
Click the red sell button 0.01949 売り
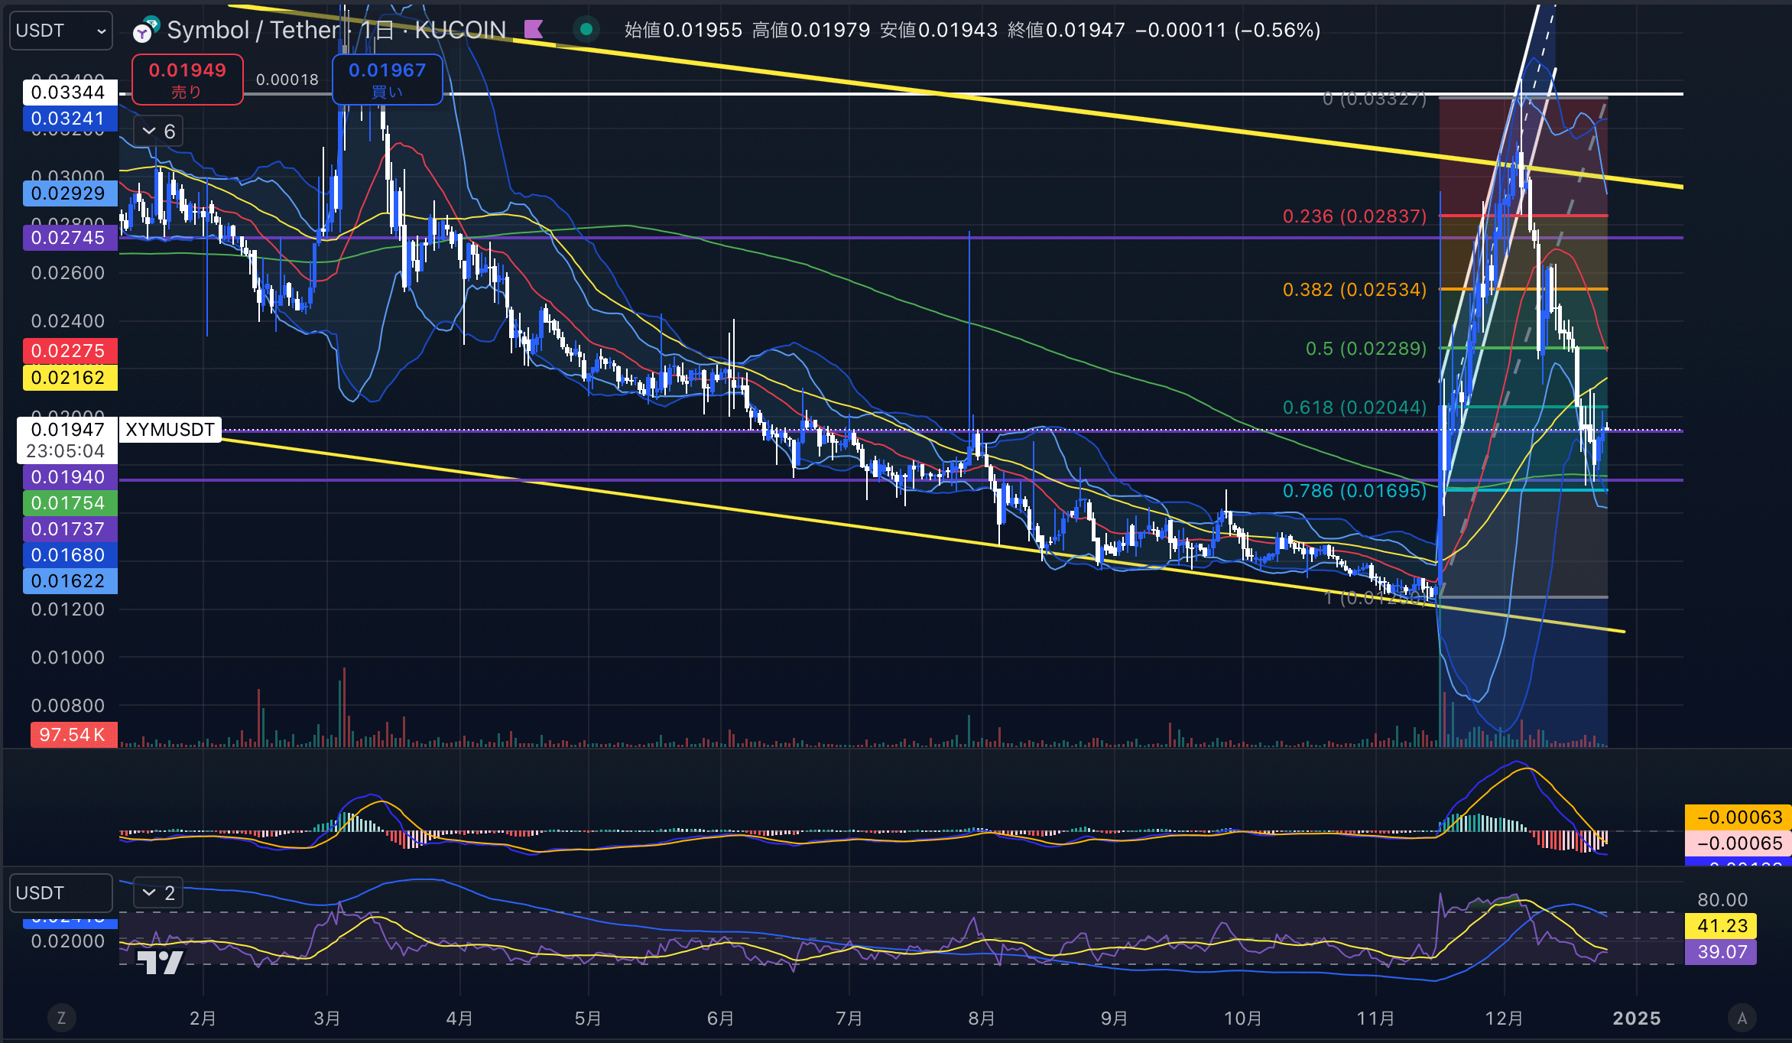coord(187,80)
